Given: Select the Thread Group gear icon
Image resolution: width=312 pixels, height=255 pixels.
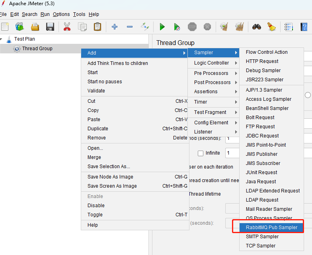Looking at the screenshot, I should click(x=17, y=49).
